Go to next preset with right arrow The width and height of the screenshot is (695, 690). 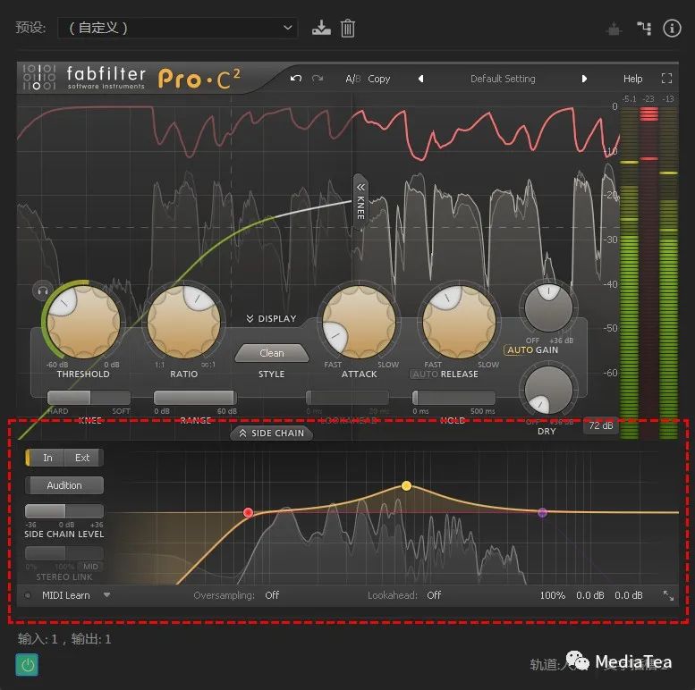click(584, 79)
